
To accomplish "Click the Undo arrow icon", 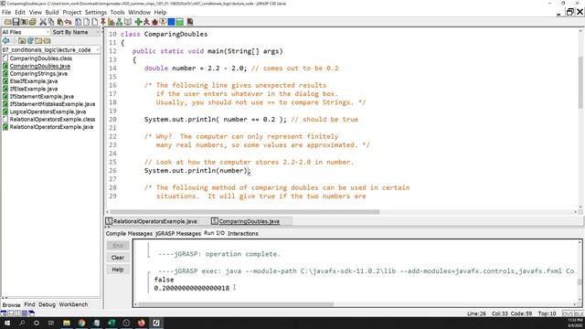I will click(68, 22).
